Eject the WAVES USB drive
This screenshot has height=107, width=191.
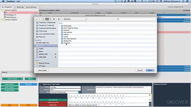[x=56, y=54]
